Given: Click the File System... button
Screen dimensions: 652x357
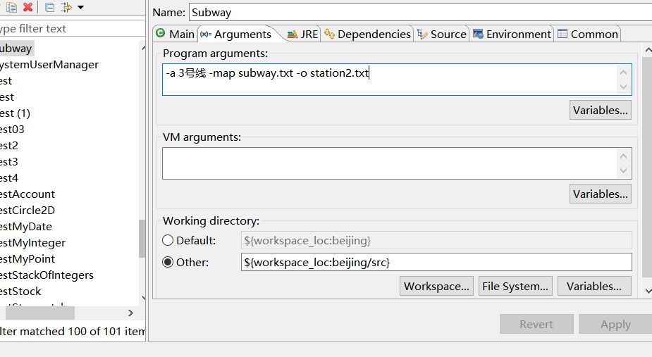Looking at the screenshot, I should pos(515,286).
